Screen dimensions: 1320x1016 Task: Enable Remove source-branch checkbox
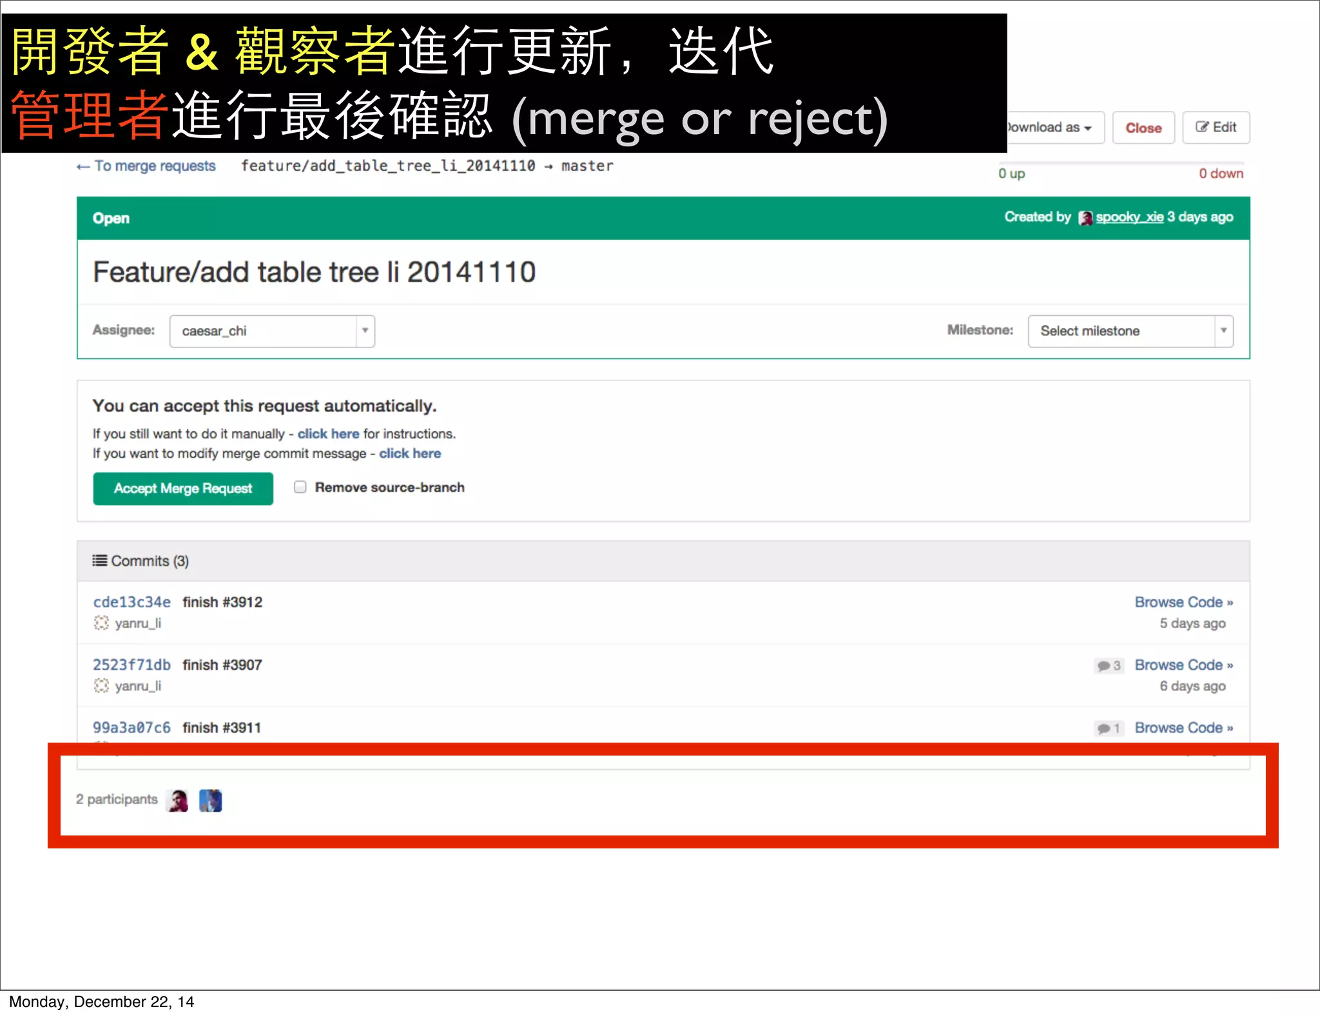pyautogui.click(x=300, y=487)
